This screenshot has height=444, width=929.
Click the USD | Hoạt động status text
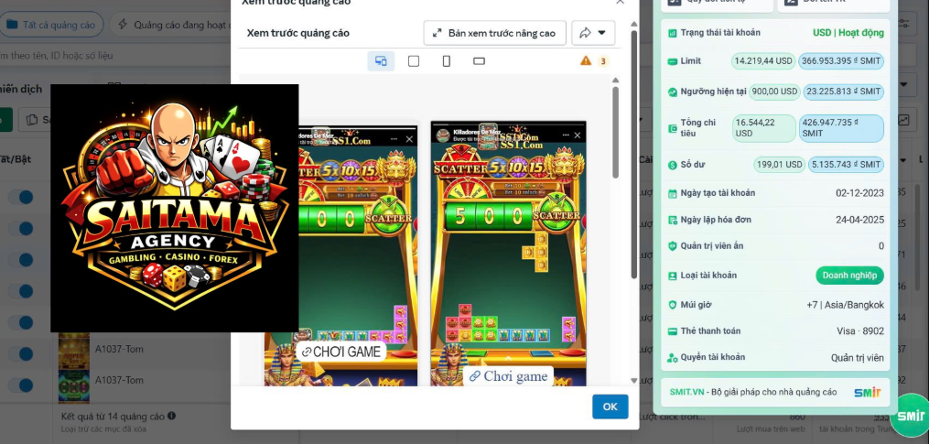pos(848,33)
